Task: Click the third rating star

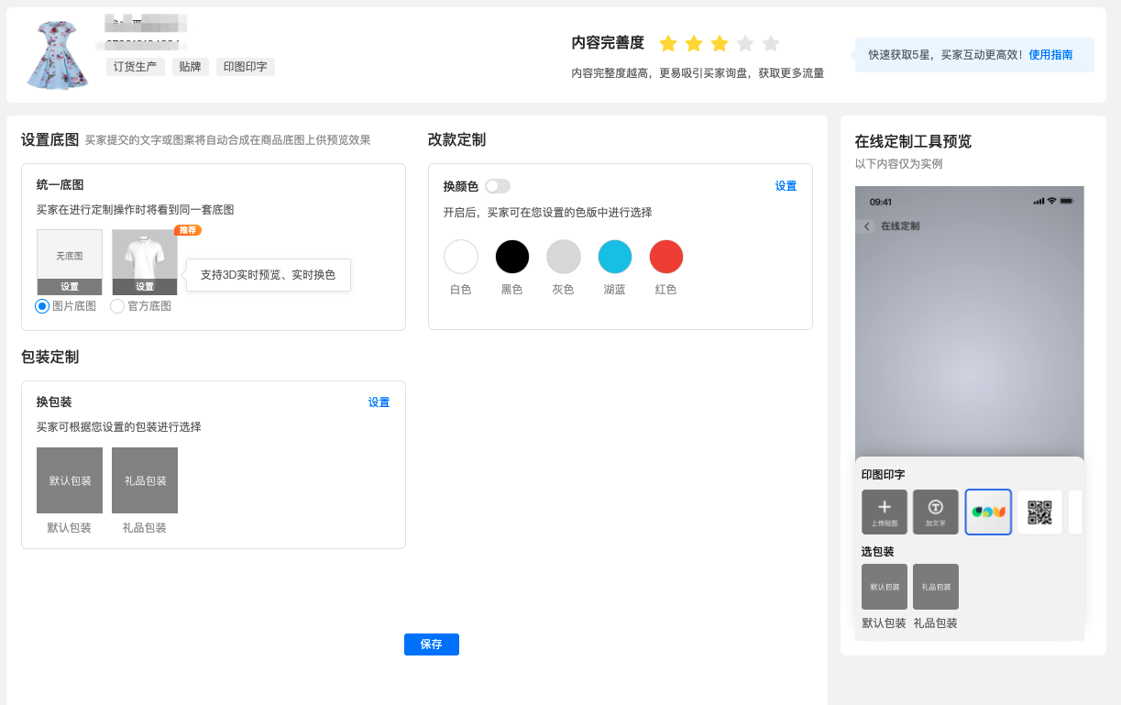Action: pos(720,44)
